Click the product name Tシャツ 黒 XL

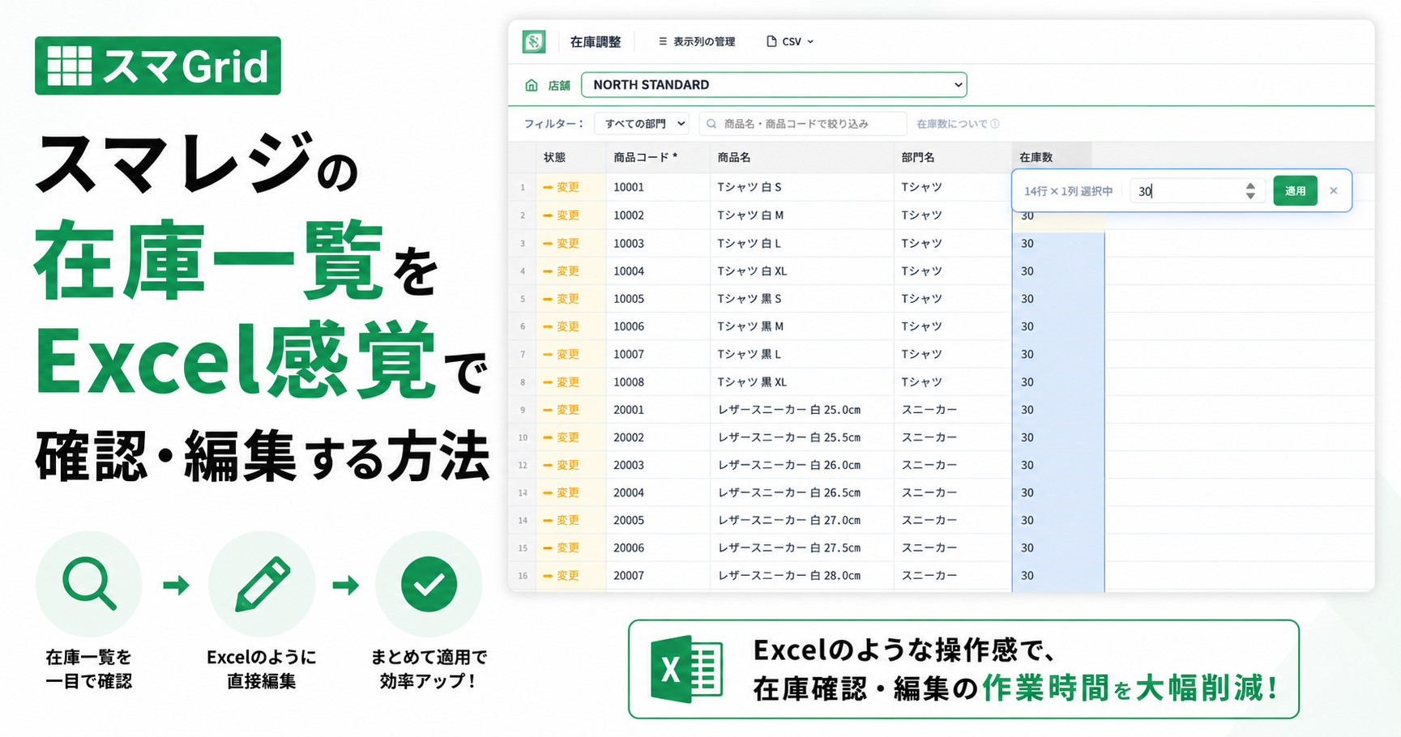tap(752, 381)
